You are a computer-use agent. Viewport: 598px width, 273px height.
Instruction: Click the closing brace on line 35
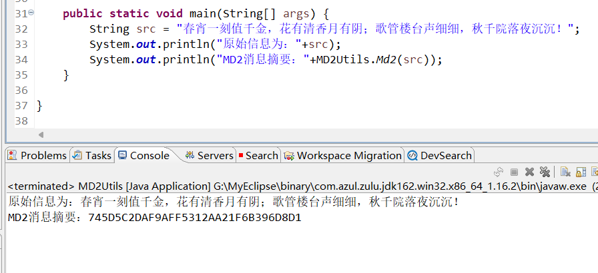[x=66, y=75]
